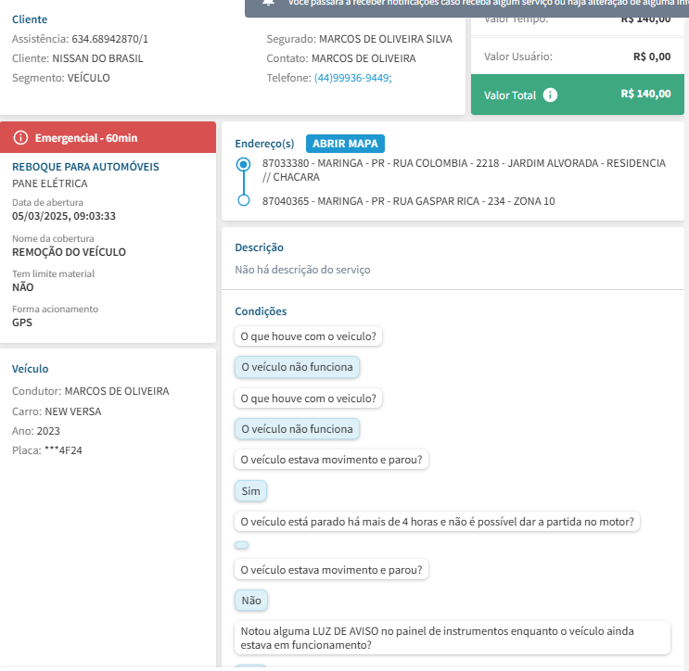The image size is (689, 671).
Task: Click the 'Endereço(s)' heading
Action: [x=264, y=144]
